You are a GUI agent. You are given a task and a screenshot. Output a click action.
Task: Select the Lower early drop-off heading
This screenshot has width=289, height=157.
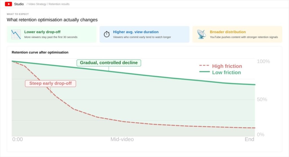point(42,32)
